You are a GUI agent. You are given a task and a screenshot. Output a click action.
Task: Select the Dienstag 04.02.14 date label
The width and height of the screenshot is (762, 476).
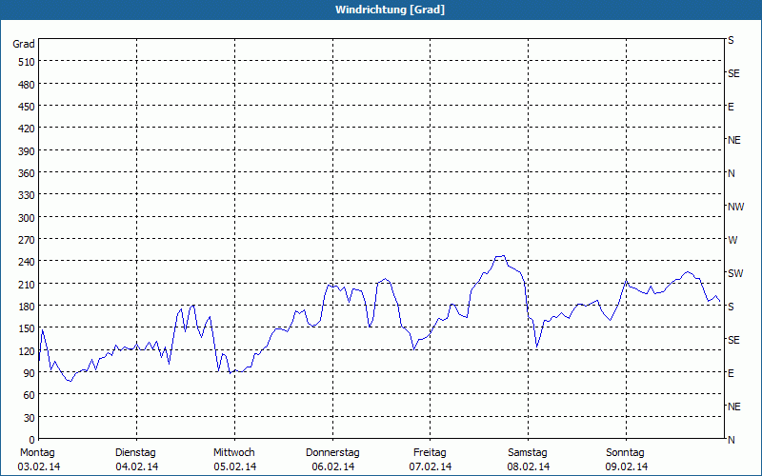135,460
